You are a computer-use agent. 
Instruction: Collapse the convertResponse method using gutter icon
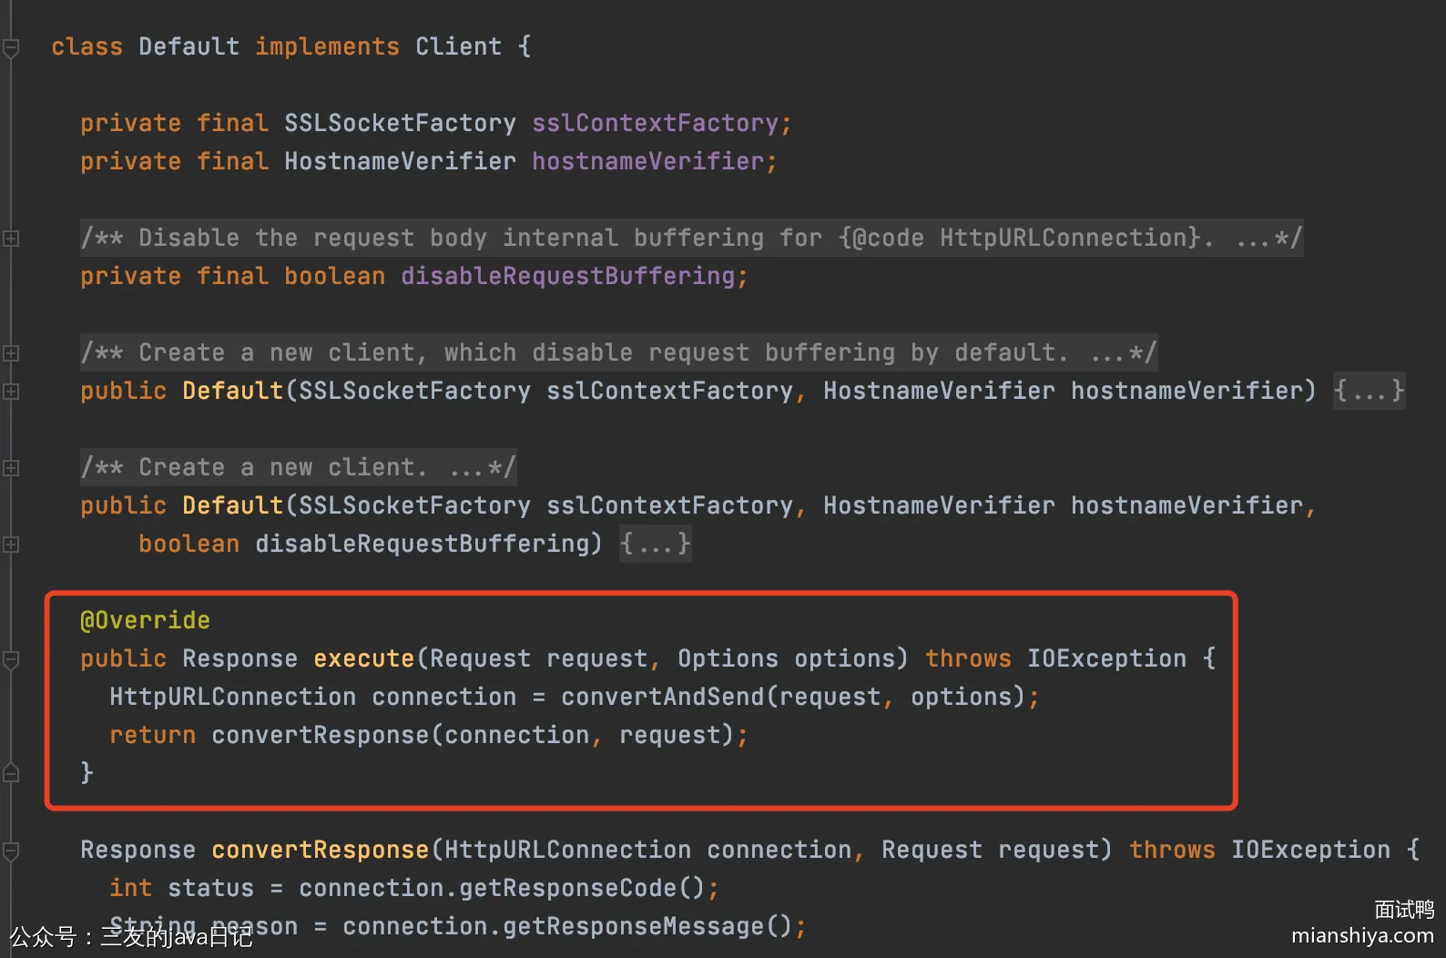[11, 851]
